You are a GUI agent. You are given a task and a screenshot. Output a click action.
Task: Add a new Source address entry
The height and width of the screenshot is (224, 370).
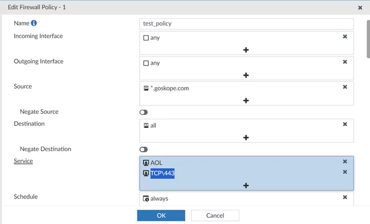(246, 101)
